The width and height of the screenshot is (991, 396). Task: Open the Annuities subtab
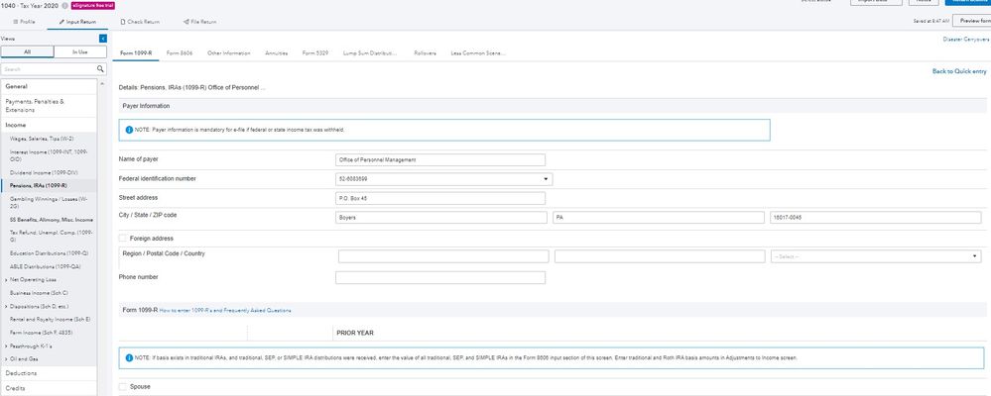[x=276, y=53]
